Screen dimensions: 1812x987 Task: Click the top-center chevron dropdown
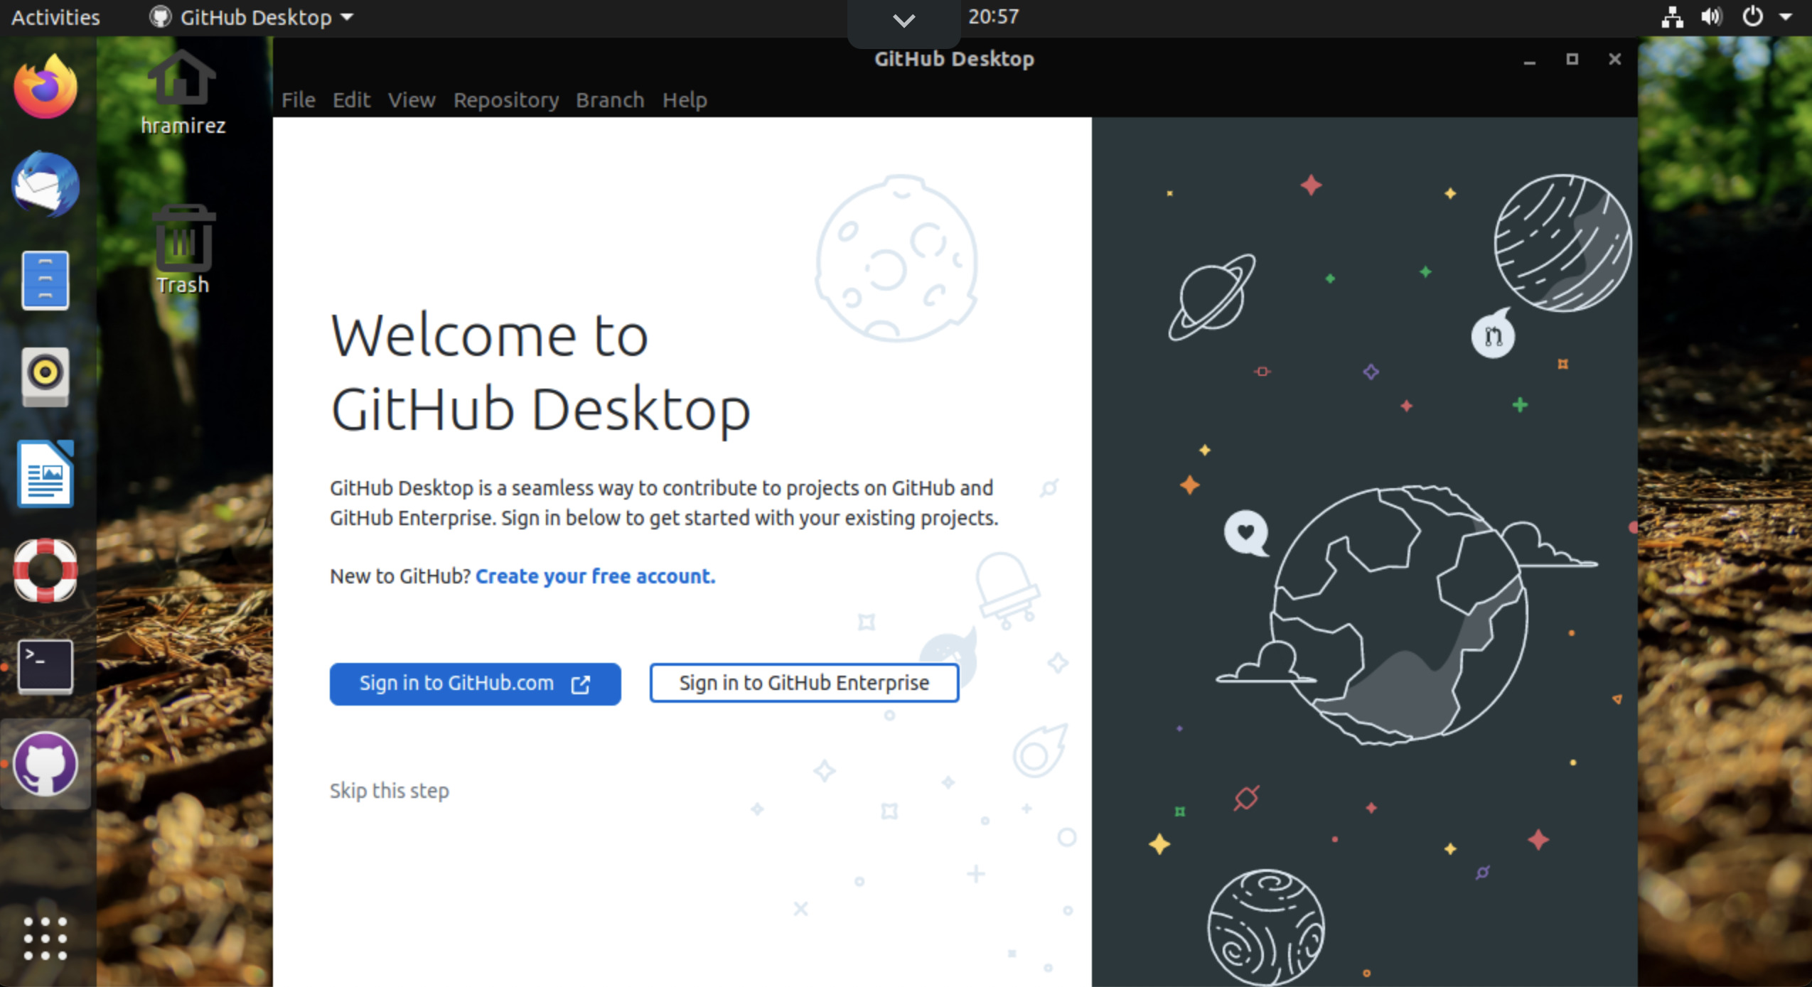point(904,21)
